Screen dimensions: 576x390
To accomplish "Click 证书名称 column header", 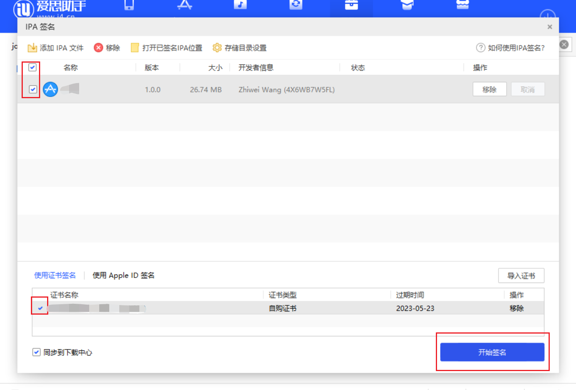I will pyautogui.click(x=64, y=295).
